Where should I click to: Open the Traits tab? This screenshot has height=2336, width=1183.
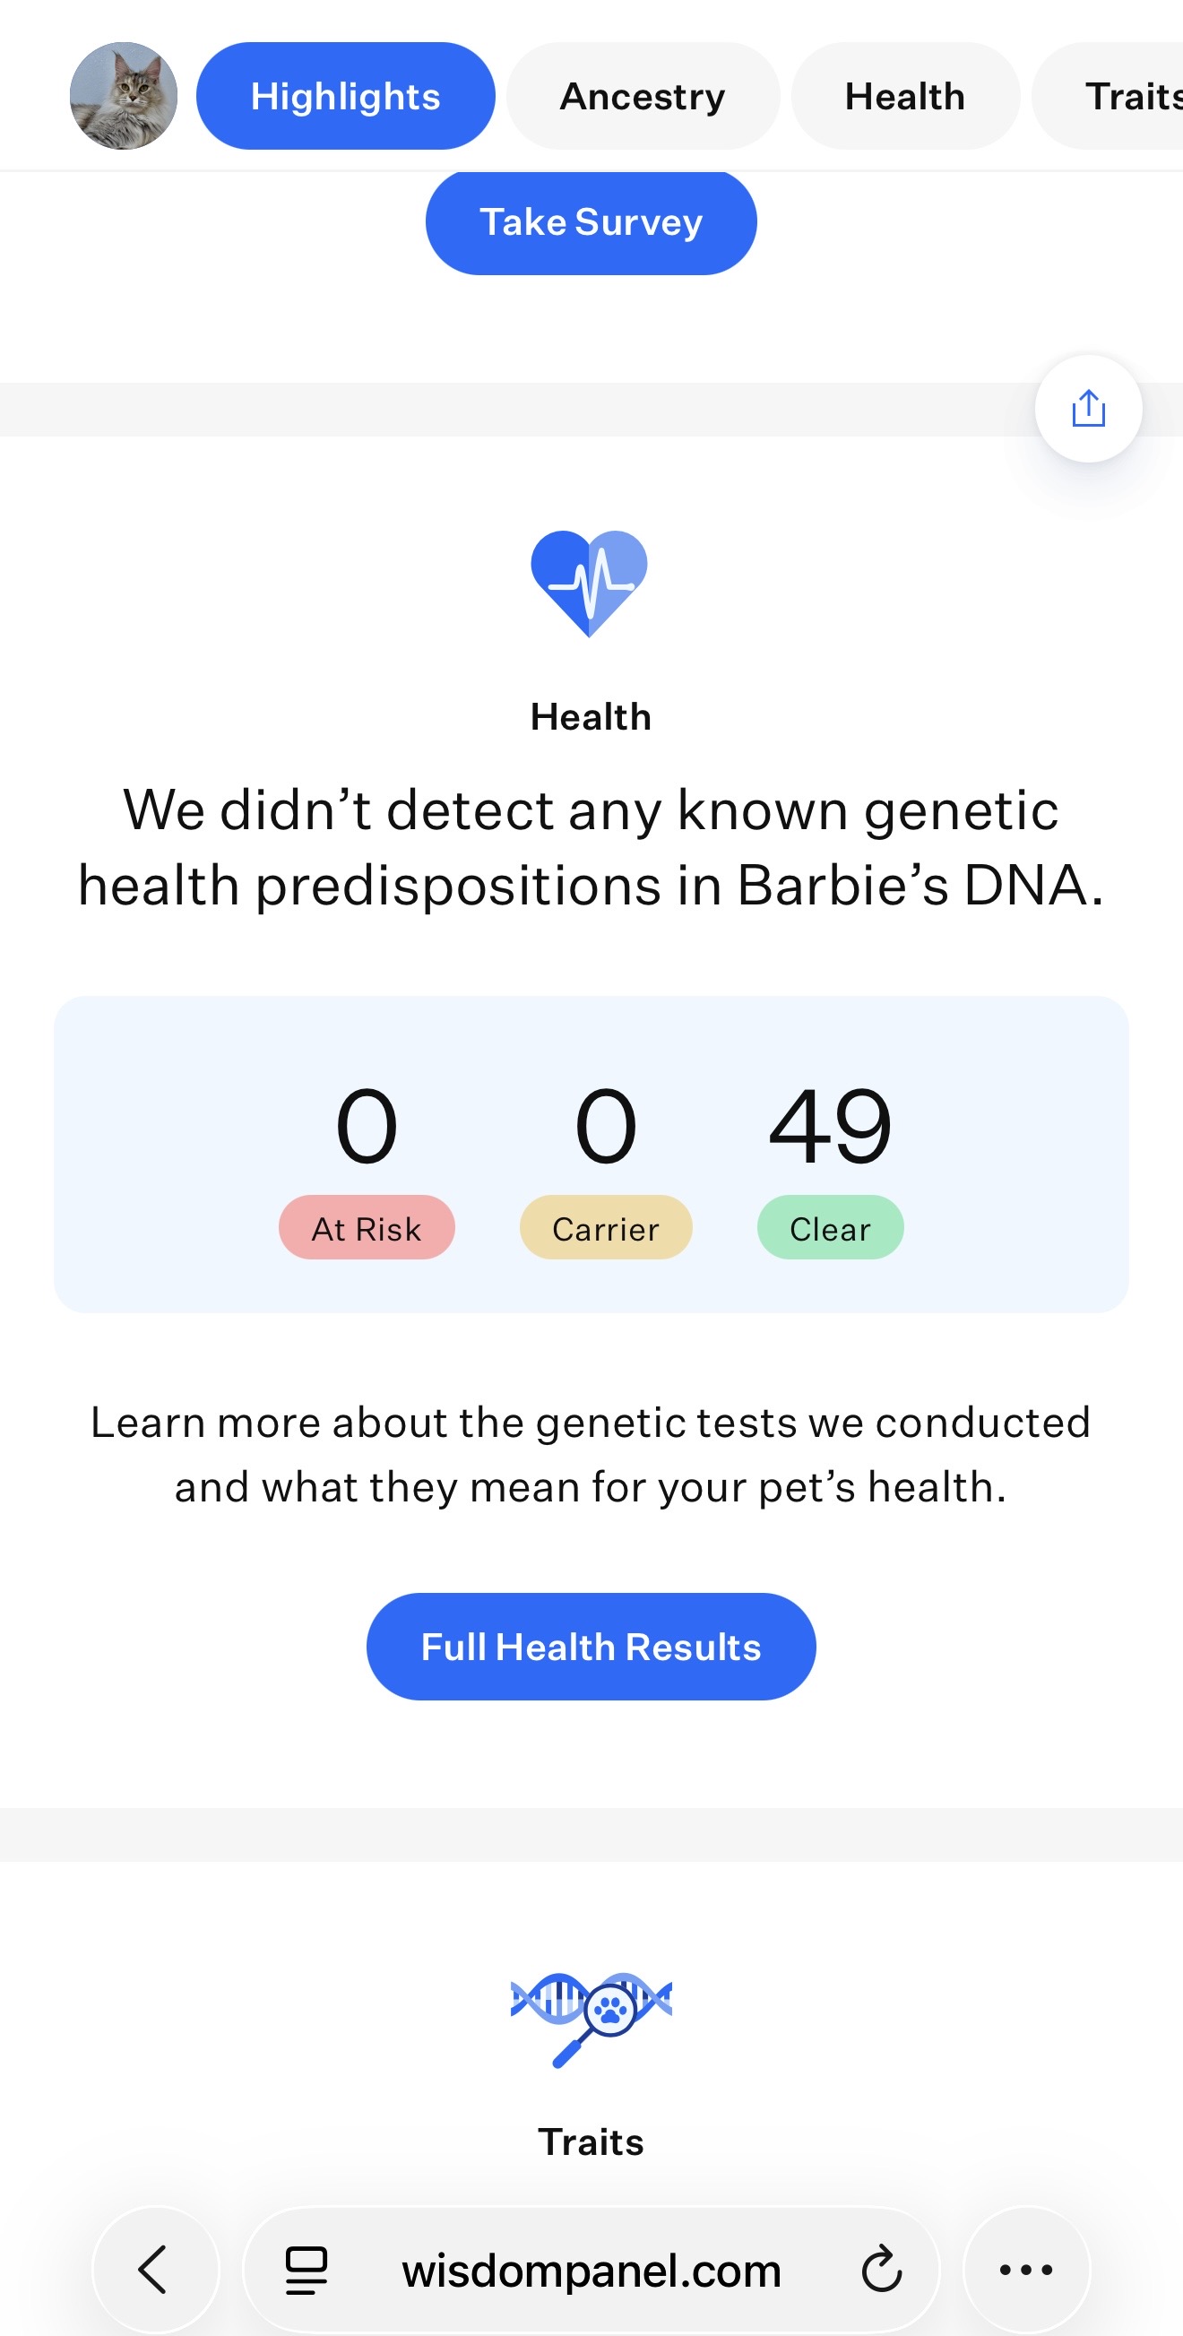tap(1108, 95)
